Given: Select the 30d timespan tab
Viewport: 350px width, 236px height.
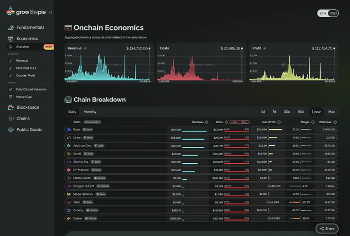Looking at the screenshot, I should [287, 112].
